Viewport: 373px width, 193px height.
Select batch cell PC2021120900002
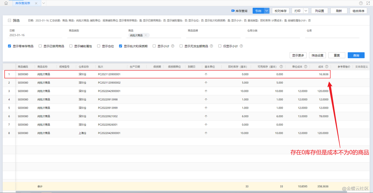tap(109, 83)
